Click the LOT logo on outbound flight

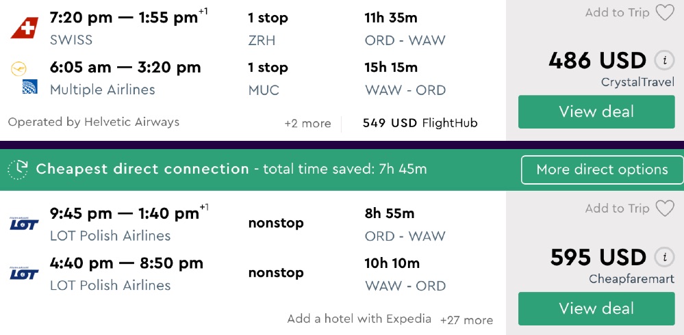click(x=24, y=224)
